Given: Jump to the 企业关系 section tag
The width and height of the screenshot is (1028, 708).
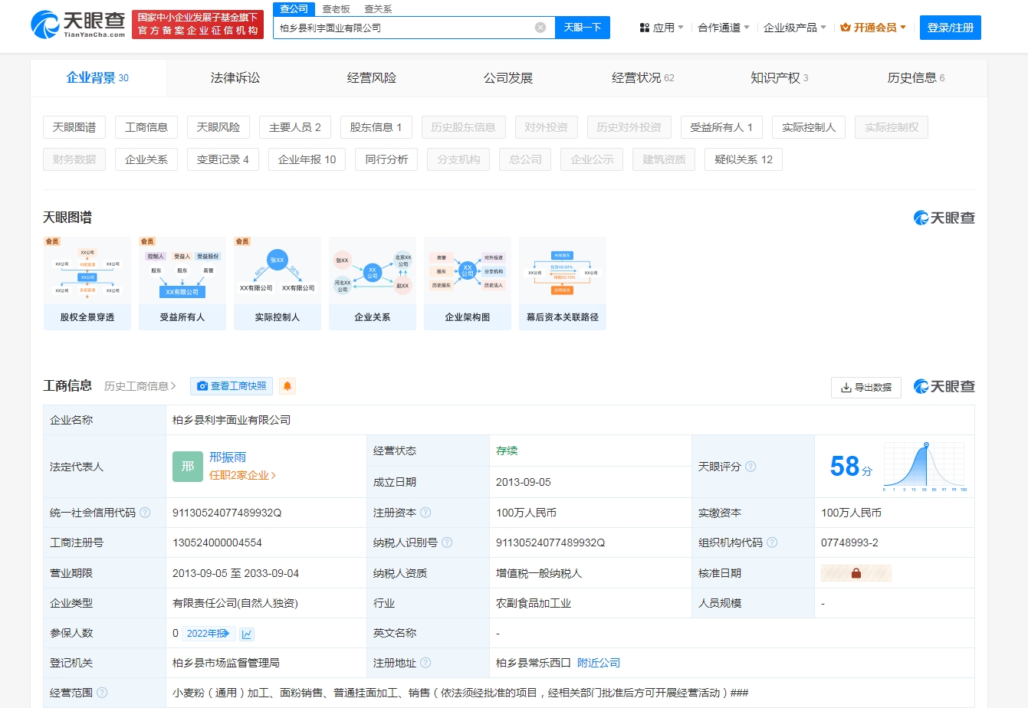Looking at the screenshot, I should (x=146, y=159).
